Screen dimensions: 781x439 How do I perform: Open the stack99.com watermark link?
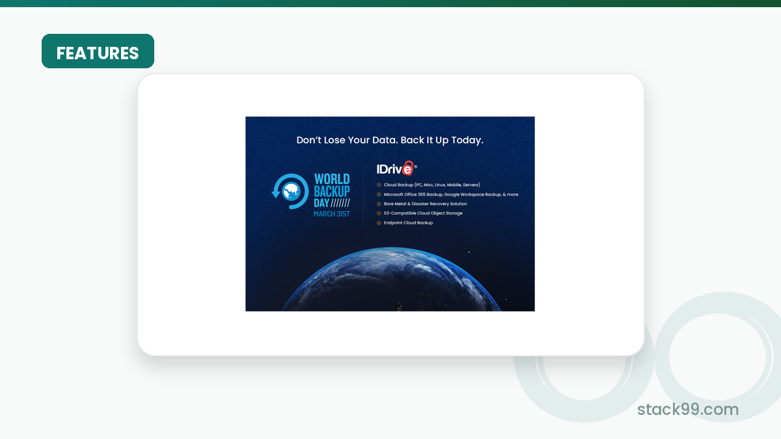click(688, 410)
